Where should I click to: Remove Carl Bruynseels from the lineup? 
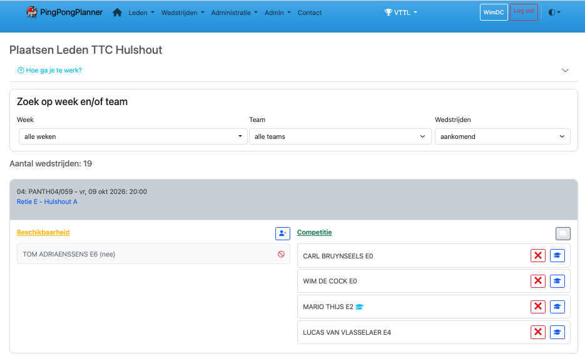coord(538,255)
